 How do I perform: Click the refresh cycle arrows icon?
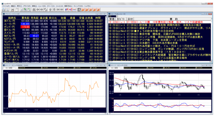pyautogui.click(x=45, y=9)
